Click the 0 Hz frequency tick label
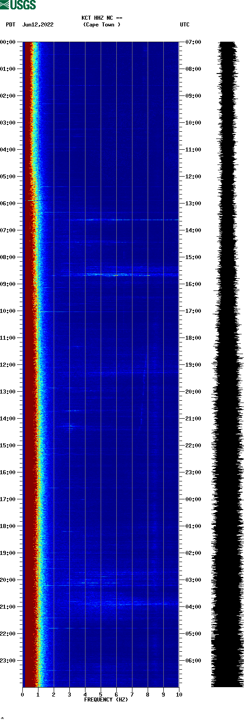 tap(22, 695)
